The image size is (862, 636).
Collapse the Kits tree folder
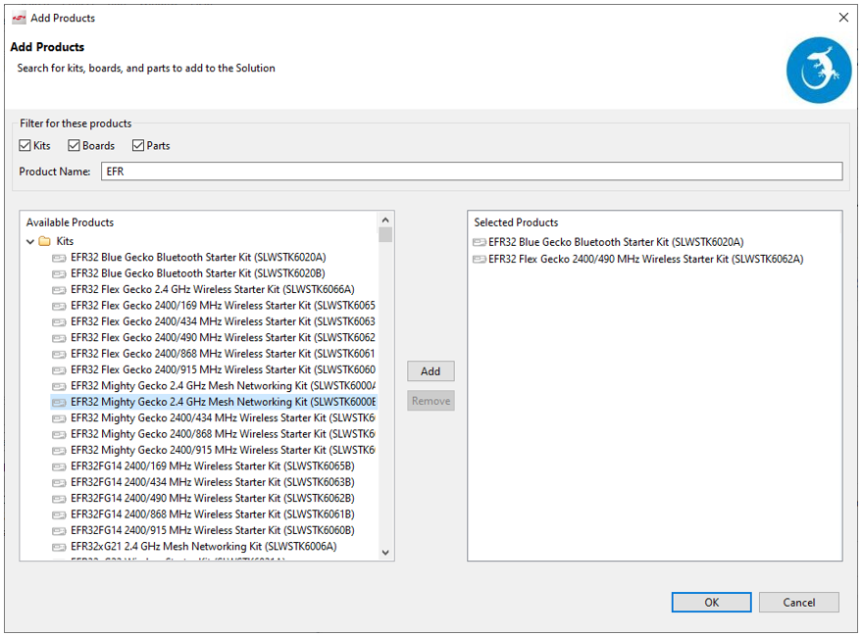[x=30, y=241]
